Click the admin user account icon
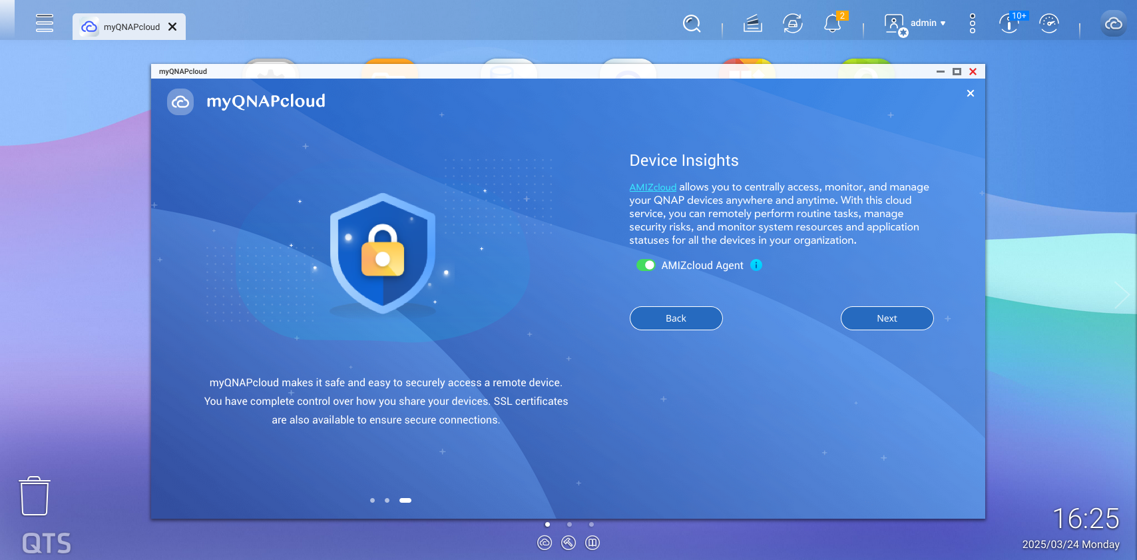Viewport: 1137px width, 560px height. coord(894,23)
